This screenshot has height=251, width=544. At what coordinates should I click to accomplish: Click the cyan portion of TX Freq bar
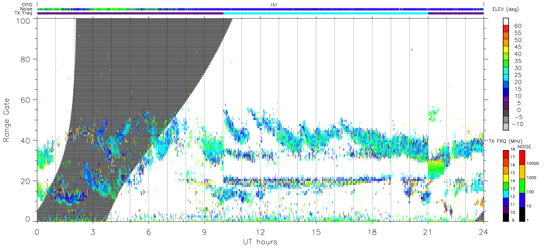click(x=326, y=13)
